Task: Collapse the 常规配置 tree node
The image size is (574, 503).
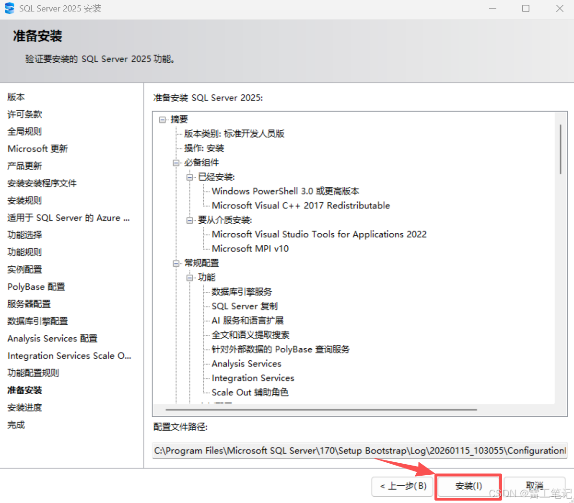Action: click(x=176, y=263)
